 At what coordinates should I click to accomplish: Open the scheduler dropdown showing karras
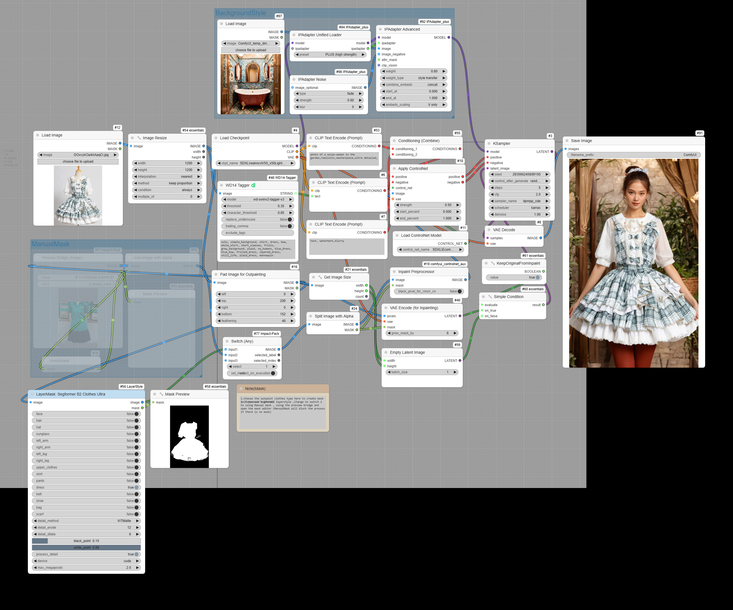[x=519, y=208]
